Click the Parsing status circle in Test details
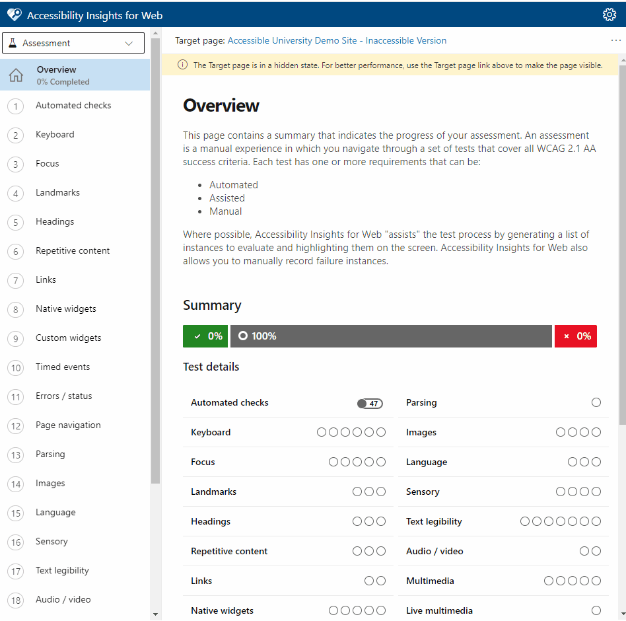This screenshot has width=626, height=621. (596, 402)
